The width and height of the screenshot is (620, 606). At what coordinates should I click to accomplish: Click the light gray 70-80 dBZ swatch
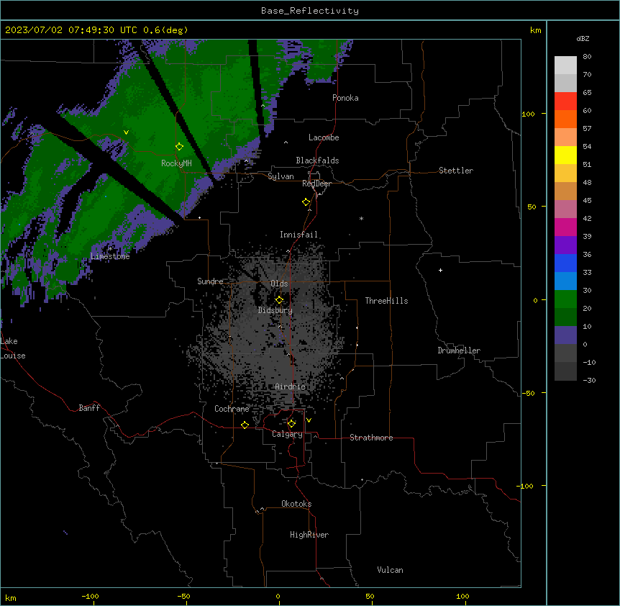point(565,65)
